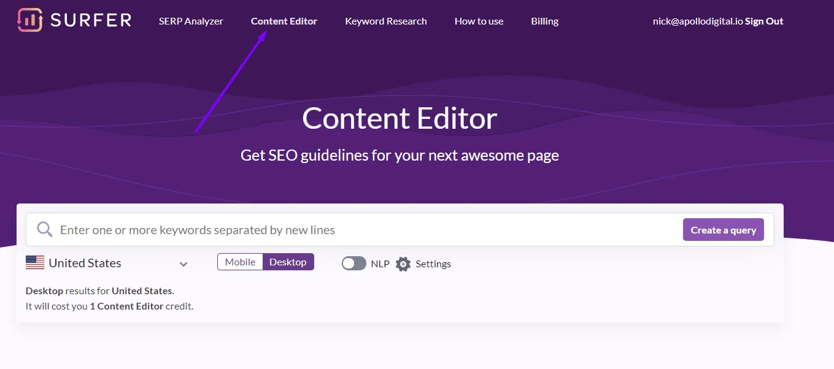
Task: Select the Mobile device option
Action: (x=240, y=262)
